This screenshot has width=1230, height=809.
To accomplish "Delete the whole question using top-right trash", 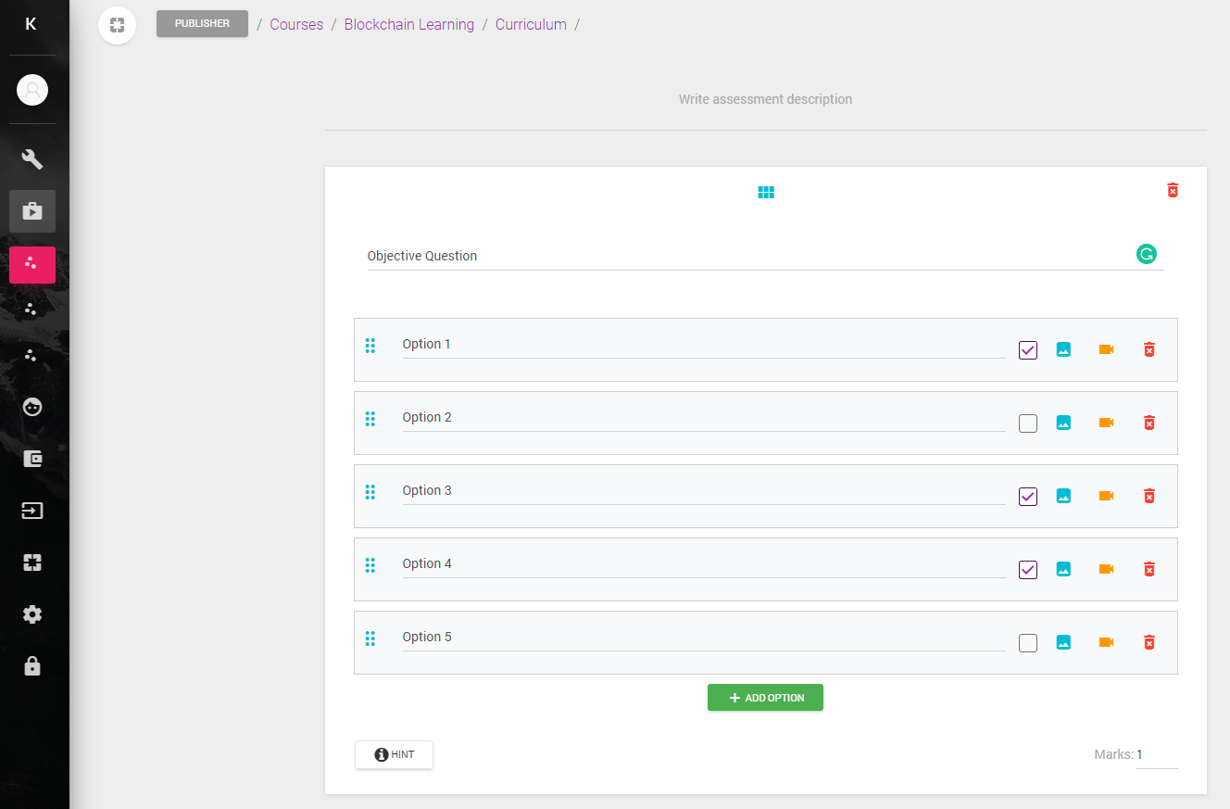I will click(1173, 190).
